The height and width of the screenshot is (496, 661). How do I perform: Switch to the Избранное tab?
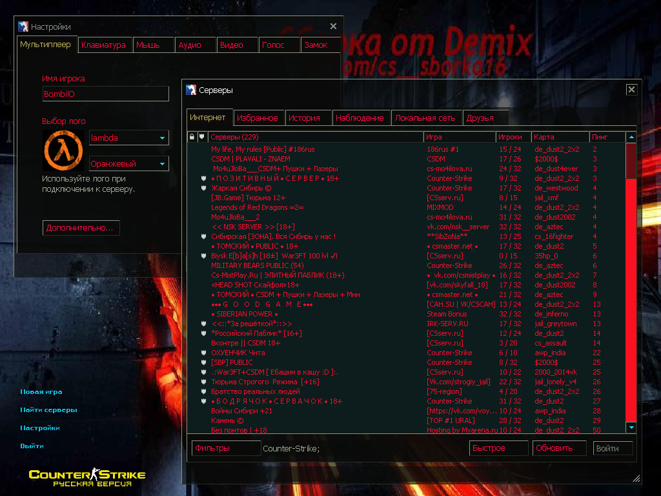pyautogui.click(x=258, y=118)
